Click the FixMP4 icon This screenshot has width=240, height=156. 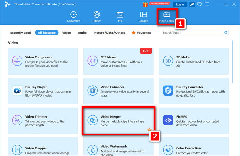click(168, 120)
